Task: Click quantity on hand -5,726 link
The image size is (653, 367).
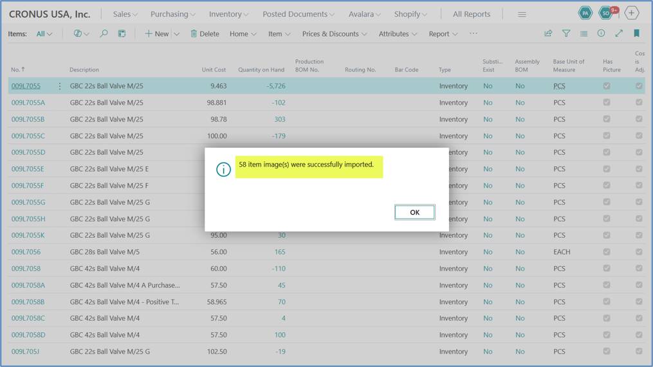Action: [276, 85]
